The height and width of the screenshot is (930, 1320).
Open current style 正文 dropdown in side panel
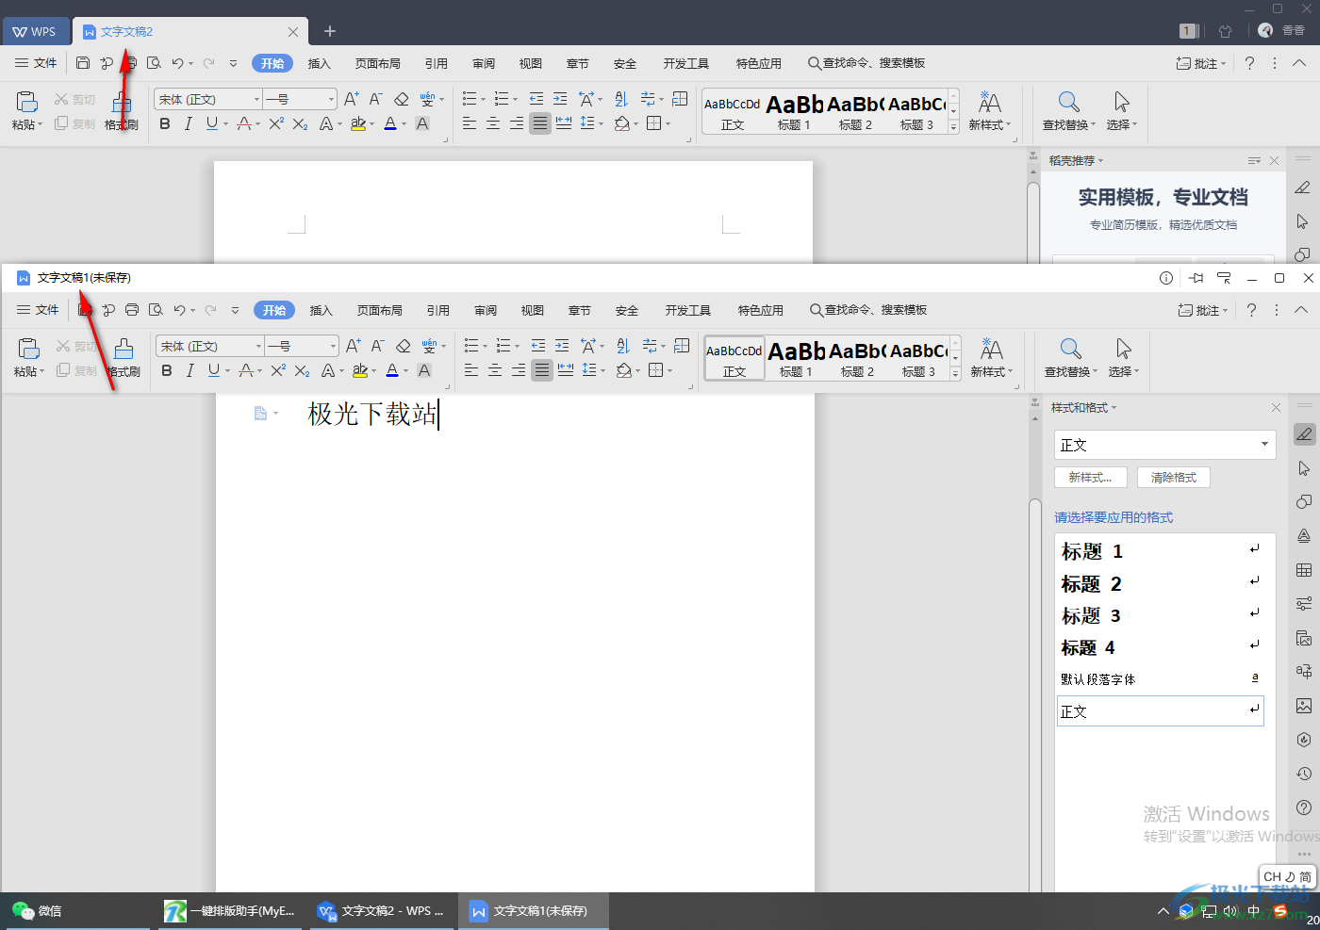[x=1264, y=445]
